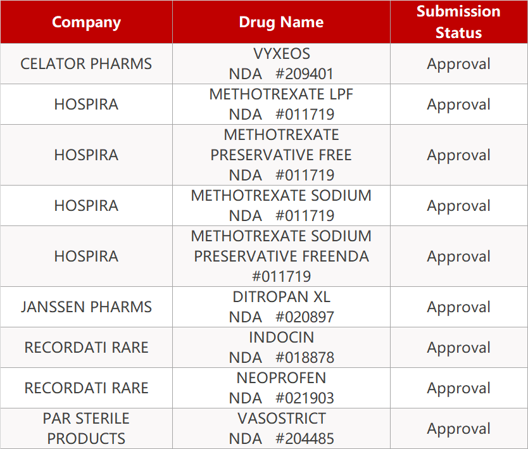Click the METHOTREXATE LPF drug cell
The width and height of the screenshot is (528, 449).
(x=281, y=104)
